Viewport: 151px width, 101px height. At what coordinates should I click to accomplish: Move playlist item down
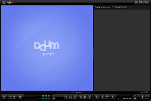coord(107,97)
